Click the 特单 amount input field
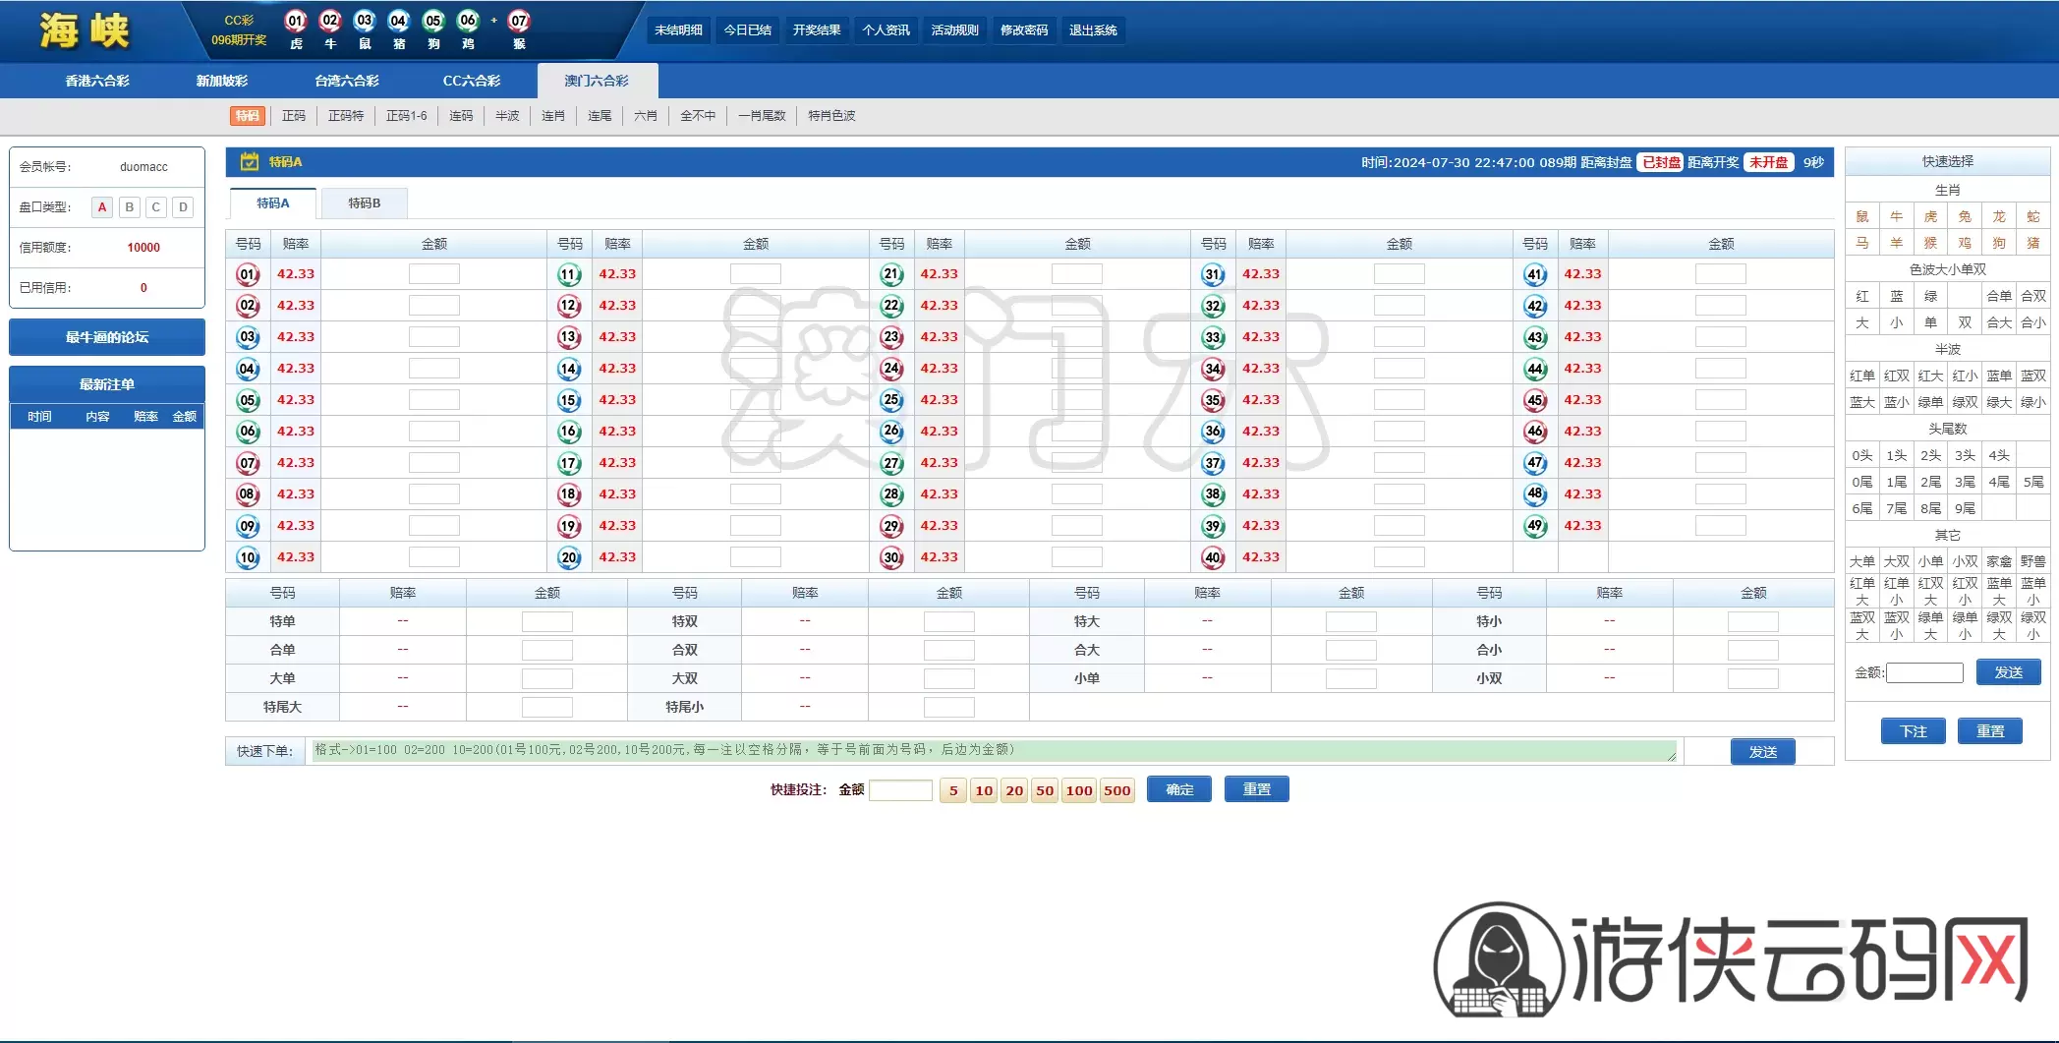This screenshot has height=1043, width=2059. tap(547, 622)
